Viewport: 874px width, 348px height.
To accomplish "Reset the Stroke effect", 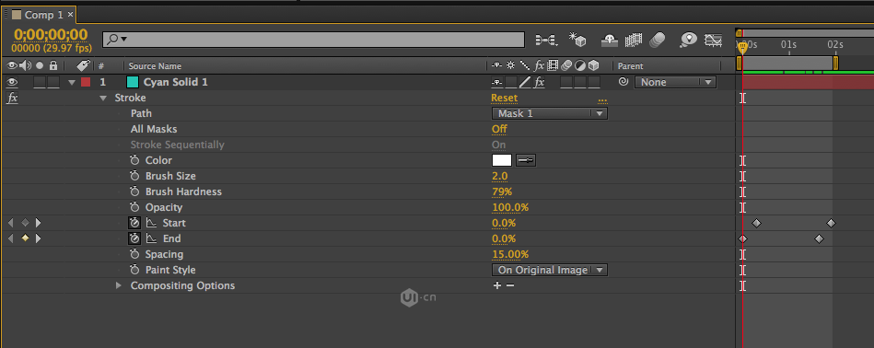I will (x=504, y=98).
